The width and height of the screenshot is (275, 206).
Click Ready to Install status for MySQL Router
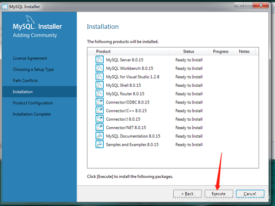click(x=189, y=94)
